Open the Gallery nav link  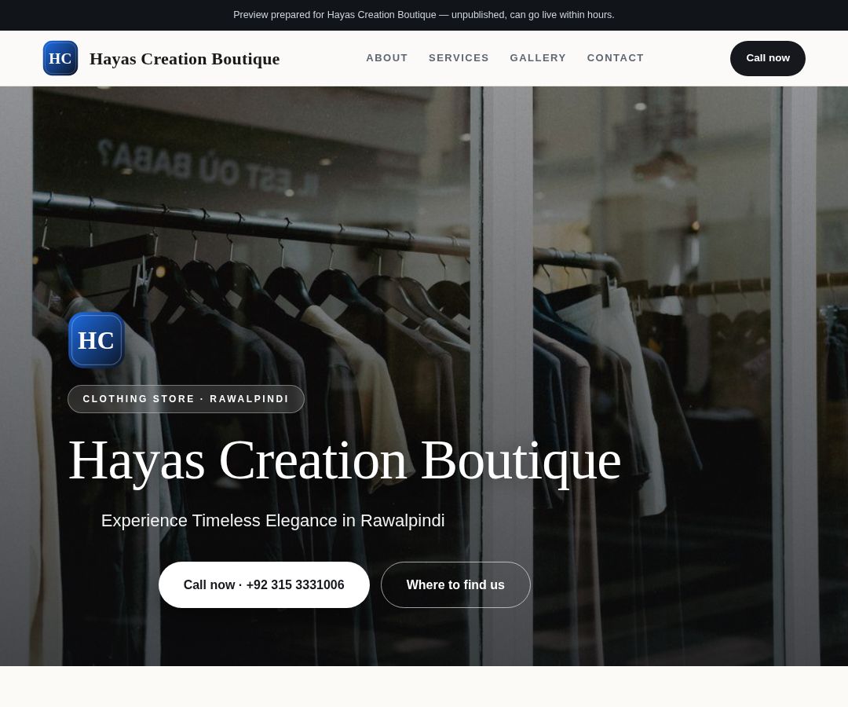point(538,58)
